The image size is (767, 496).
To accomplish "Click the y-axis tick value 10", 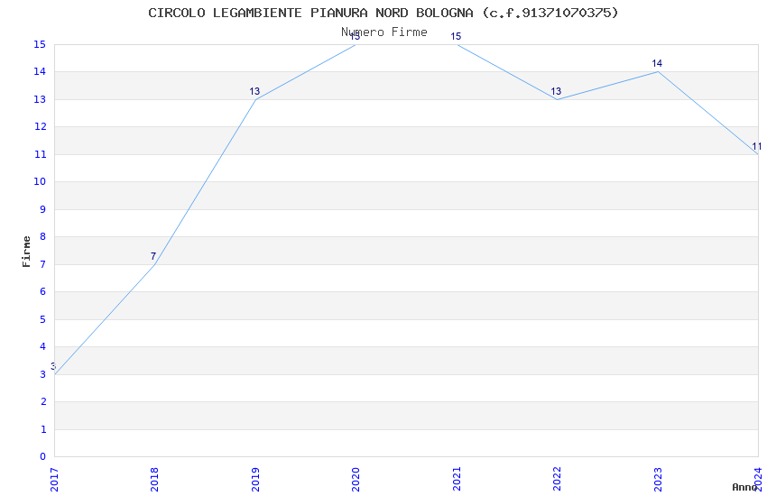I will [x=40, y=182].
